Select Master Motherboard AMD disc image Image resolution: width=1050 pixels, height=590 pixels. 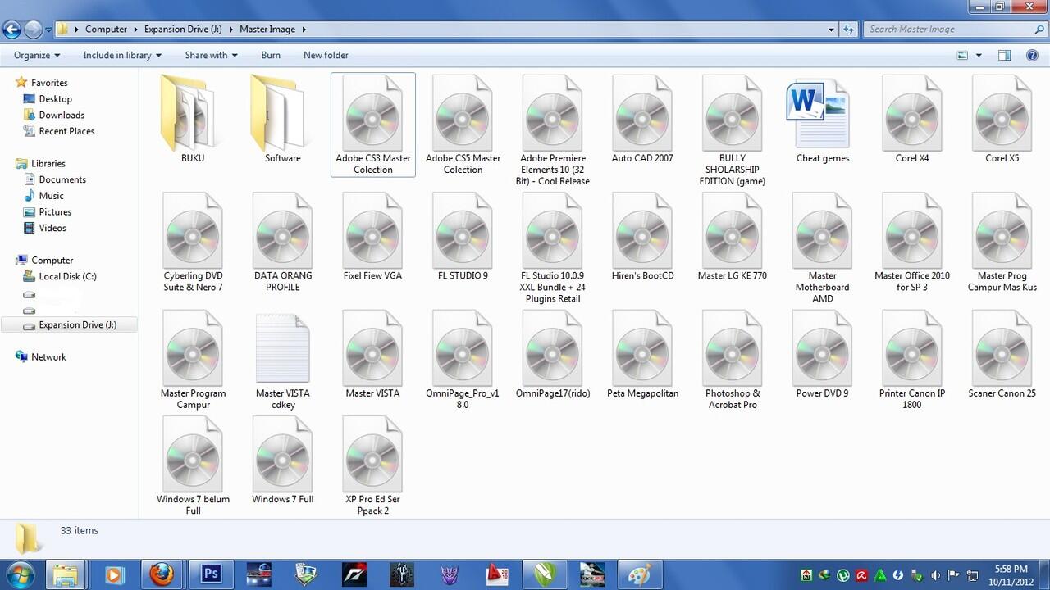click(822, 248)
